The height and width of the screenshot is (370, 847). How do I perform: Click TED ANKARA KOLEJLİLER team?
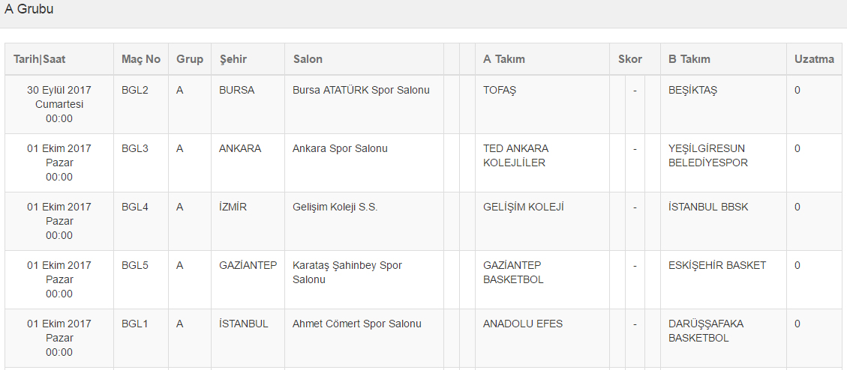point(515,156)
